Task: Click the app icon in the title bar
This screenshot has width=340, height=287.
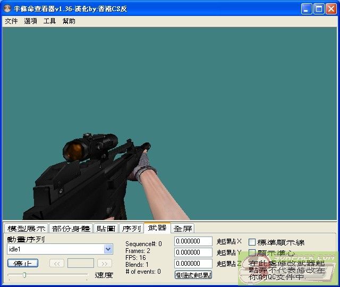Action: [x=7, y=9]
